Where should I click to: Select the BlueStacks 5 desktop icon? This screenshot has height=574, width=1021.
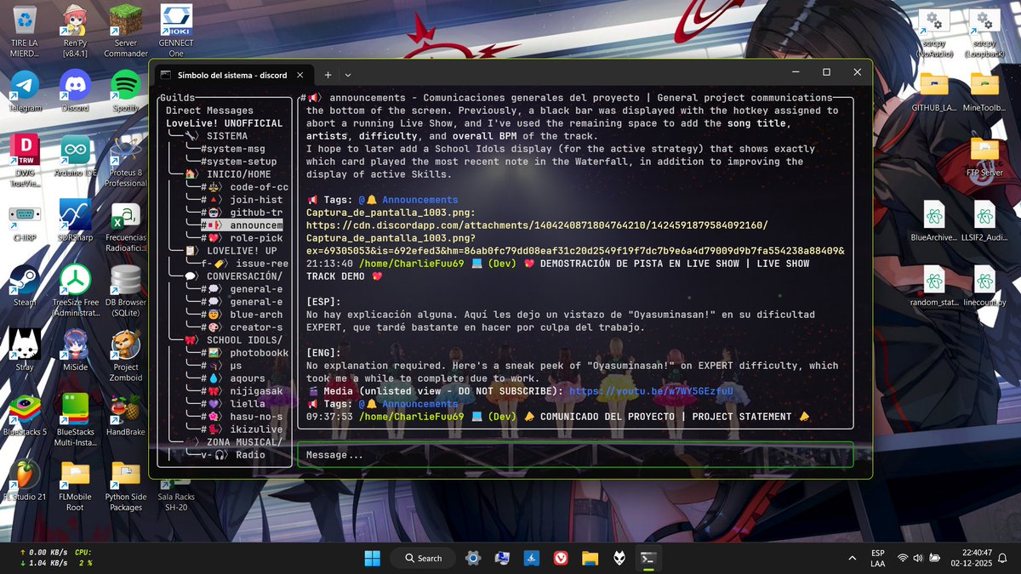(25, 415)
